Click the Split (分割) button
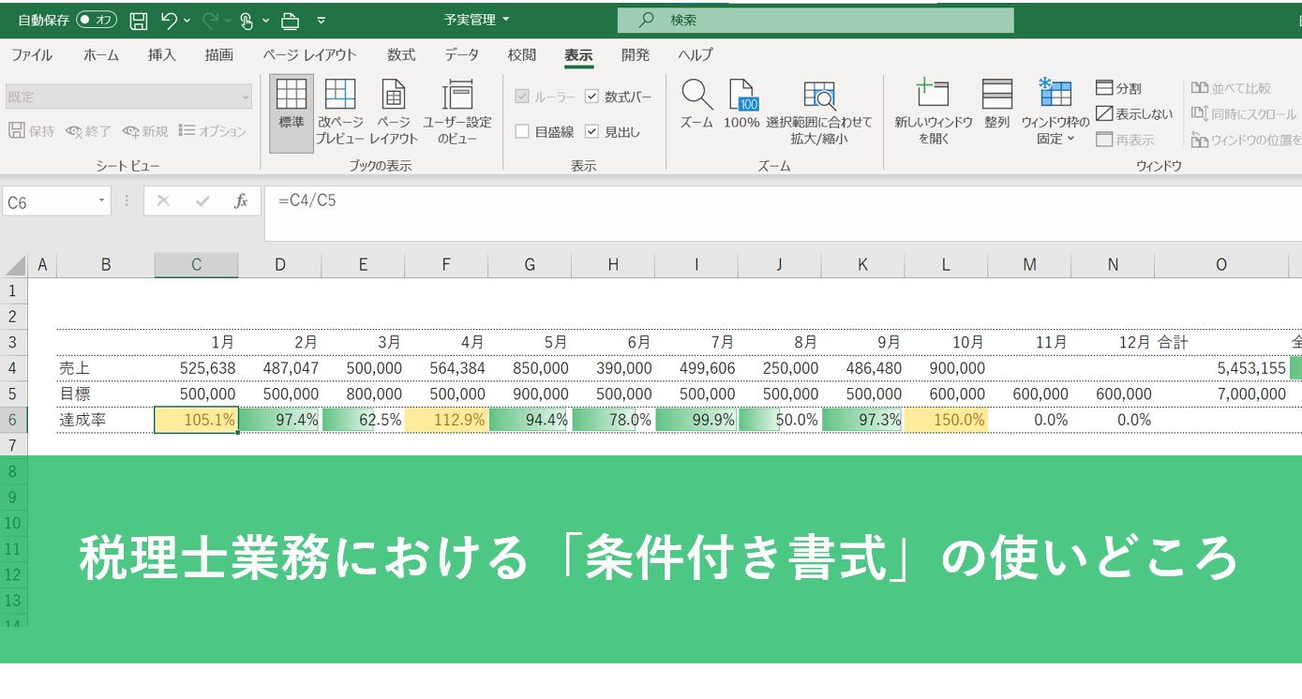Image resolution: width=1302 pixels, height=699 pixels. (1118, 88)
